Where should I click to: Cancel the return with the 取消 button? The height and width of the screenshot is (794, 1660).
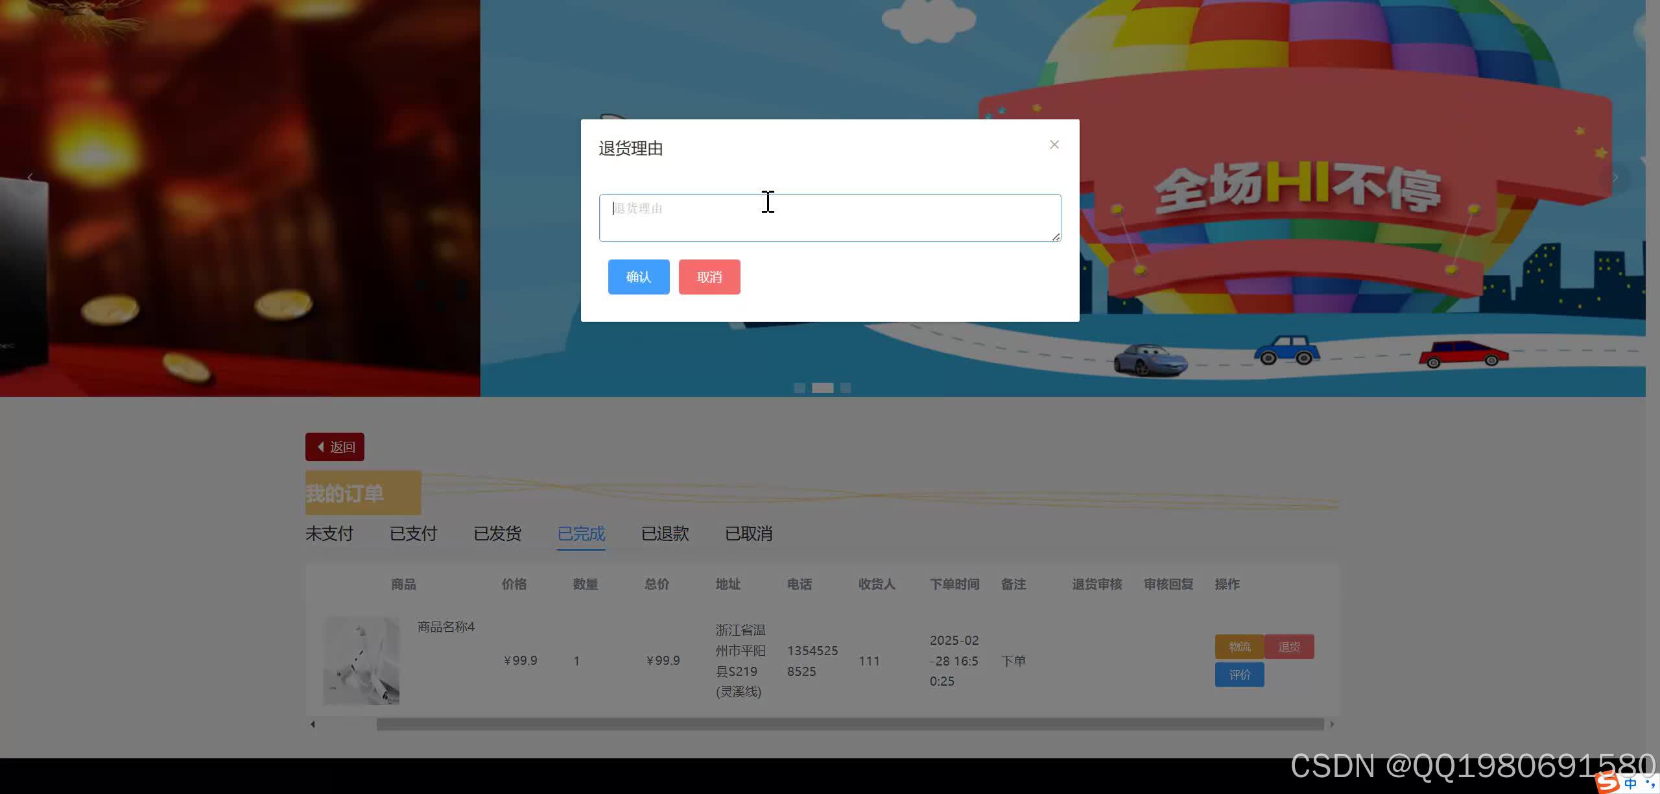pos(709,276)
